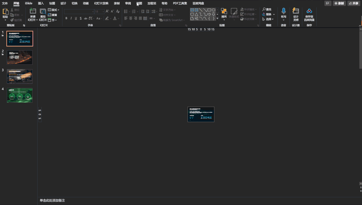Open the font name combo box dropdown
The width and height of the screenshot is (362, 205).
click(x=93, y=11)
